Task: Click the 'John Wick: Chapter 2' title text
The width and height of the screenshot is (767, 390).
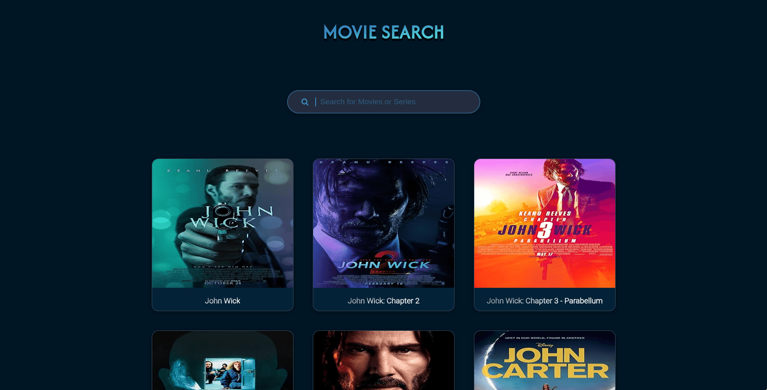Action: 384,301
